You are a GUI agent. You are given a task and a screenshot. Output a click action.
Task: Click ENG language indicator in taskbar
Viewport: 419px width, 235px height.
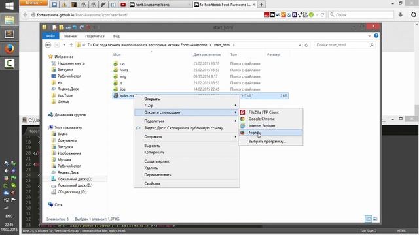click(9, 216)
